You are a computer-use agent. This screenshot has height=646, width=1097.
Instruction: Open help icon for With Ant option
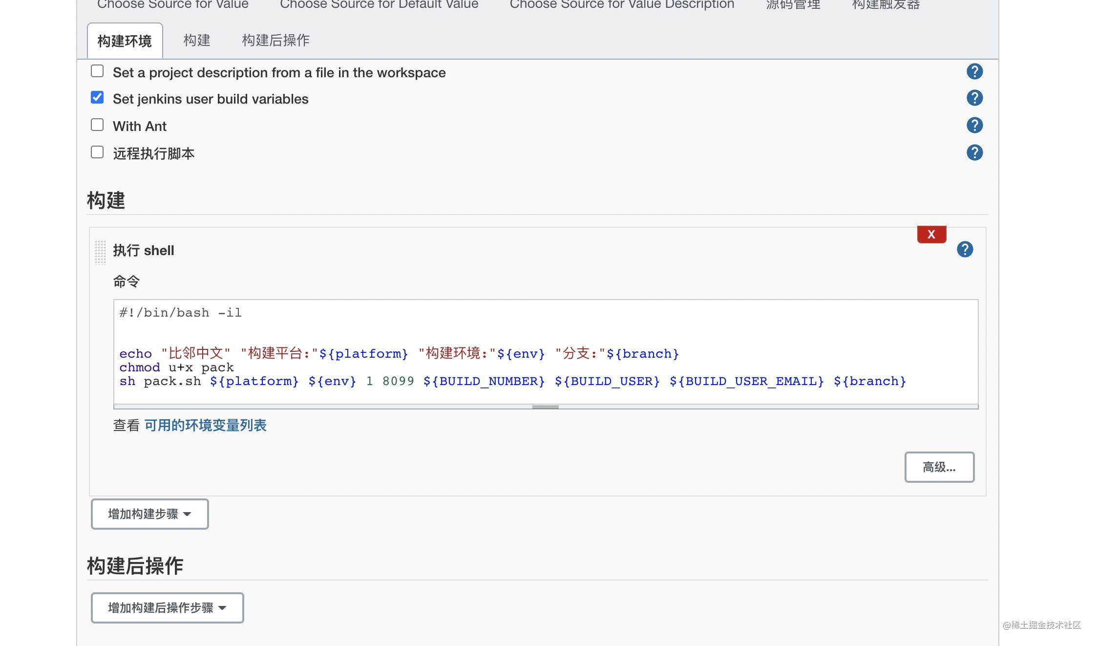pyautogui.click(x=974, y=126)
